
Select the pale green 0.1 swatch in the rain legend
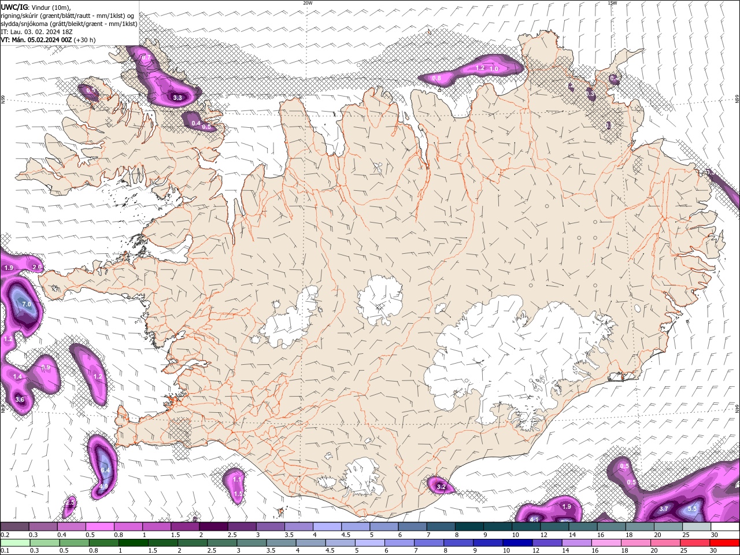14,543
